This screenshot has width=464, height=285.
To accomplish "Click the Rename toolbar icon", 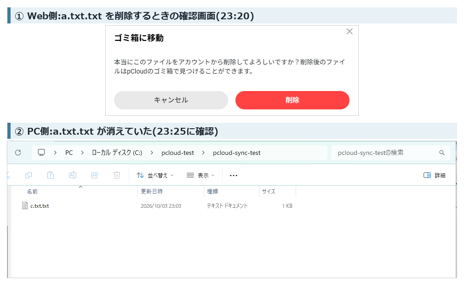I will [73, 175].
